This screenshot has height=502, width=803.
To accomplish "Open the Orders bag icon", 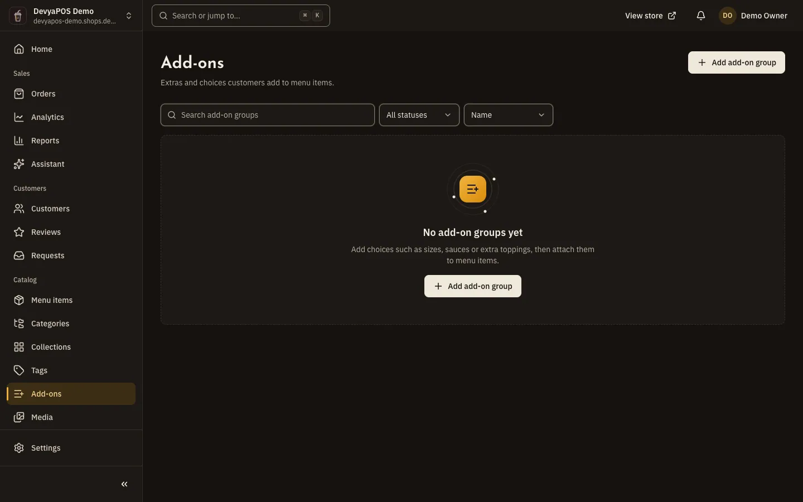I will point(19,94).
